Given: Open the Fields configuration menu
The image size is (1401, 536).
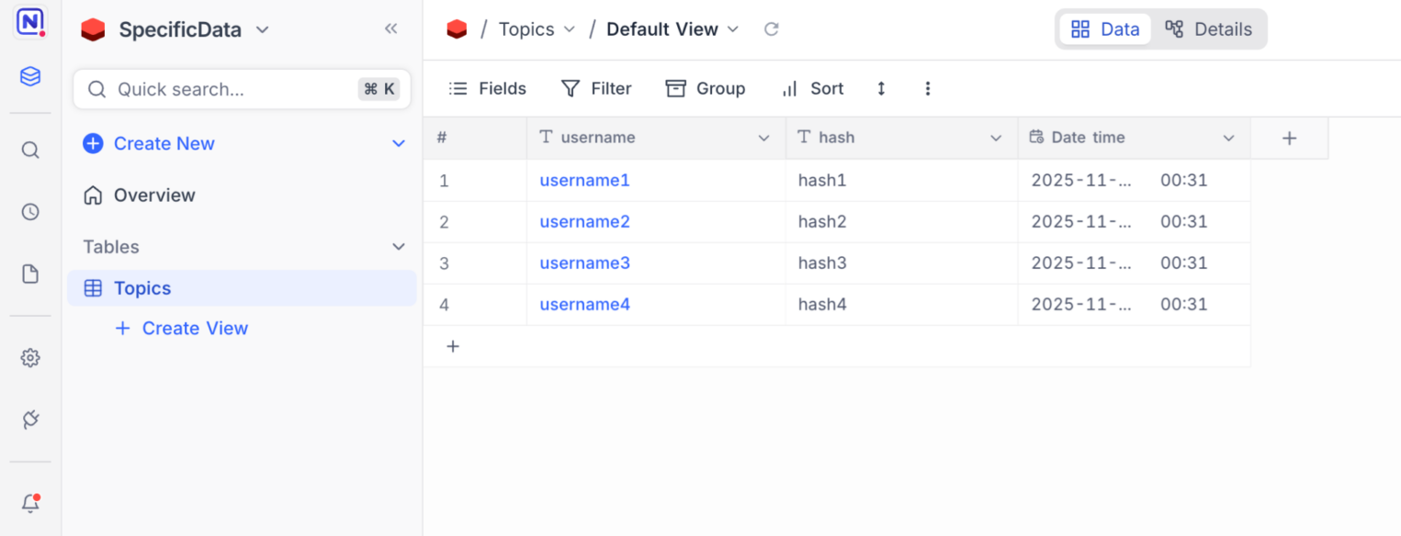Looking at the screenshot, I should click(x=486, y=88).
